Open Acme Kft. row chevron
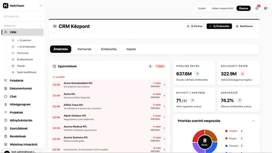 (x=164, y=96)
